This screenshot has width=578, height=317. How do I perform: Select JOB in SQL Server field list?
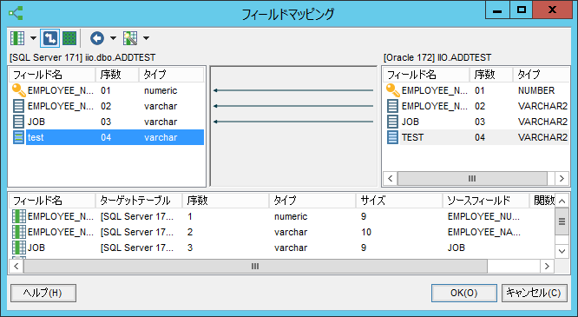36,122
